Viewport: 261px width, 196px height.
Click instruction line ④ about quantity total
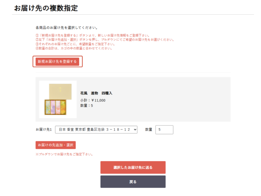(x=74, y=48)
